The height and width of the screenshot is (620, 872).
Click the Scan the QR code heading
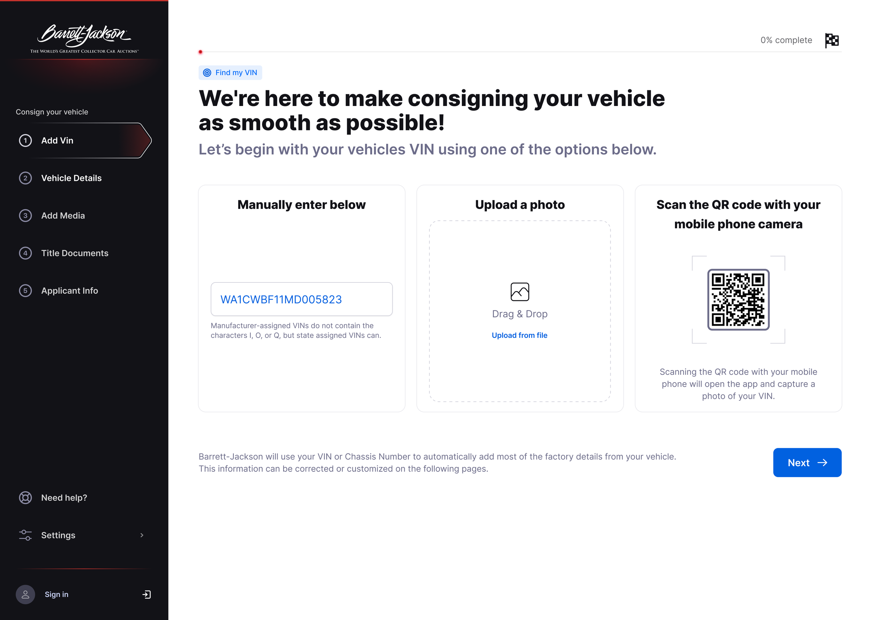click(x=738, y=214)
